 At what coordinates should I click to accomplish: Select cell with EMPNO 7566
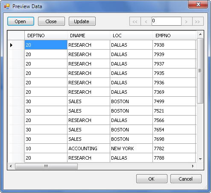[x=174, y=120]
